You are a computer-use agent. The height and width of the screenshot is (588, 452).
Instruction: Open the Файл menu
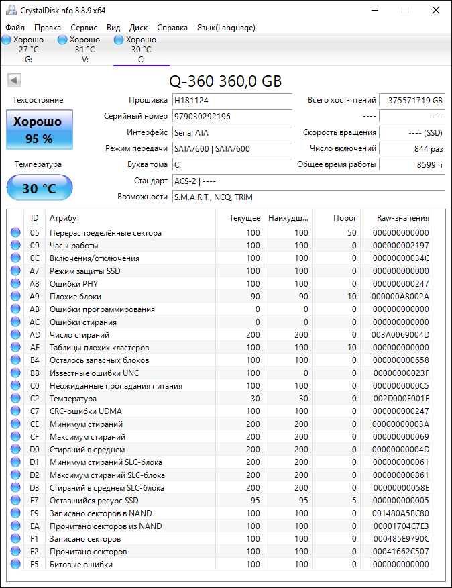point(15,28)
